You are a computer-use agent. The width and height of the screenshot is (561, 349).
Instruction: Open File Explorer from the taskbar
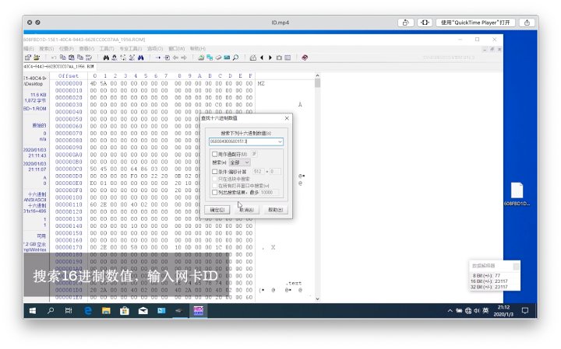pyautogui.click(x=105, y=310)
